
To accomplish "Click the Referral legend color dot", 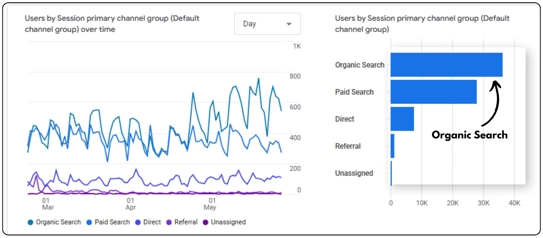I will [169, 222].
